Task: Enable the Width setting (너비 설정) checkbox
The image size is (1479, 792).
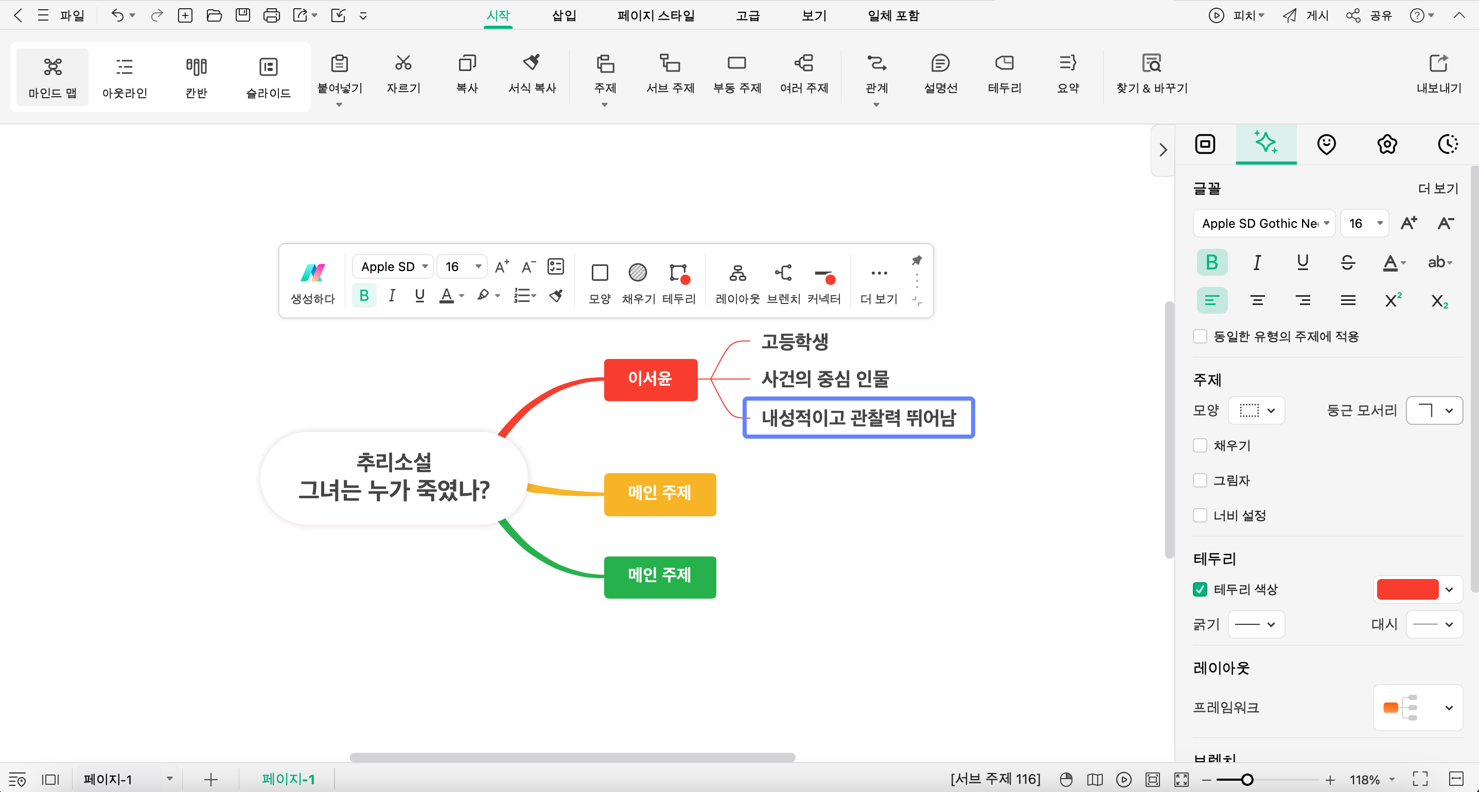Action: (x=1200, y=515)
